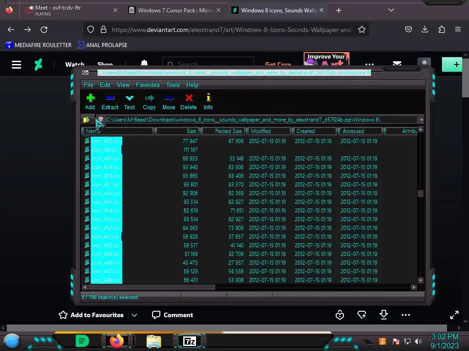Click the DeviantArt download arrow icon
The image size is (469, 351).
(x=384, y=314)
